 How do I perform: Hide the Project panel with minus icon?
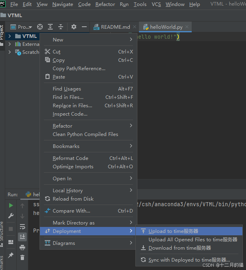pos(84,27)
